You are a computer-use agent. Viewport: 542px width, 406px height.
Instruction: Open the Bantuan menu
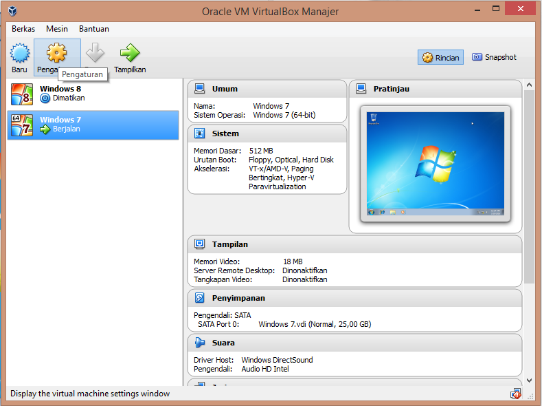[x=93, y=29]
